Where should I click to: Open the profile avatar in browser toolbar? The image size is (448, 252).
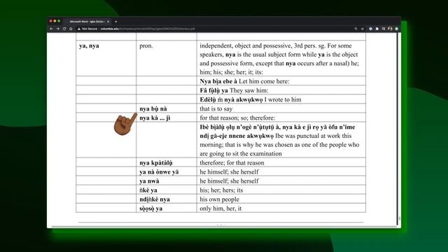(390, 29)
